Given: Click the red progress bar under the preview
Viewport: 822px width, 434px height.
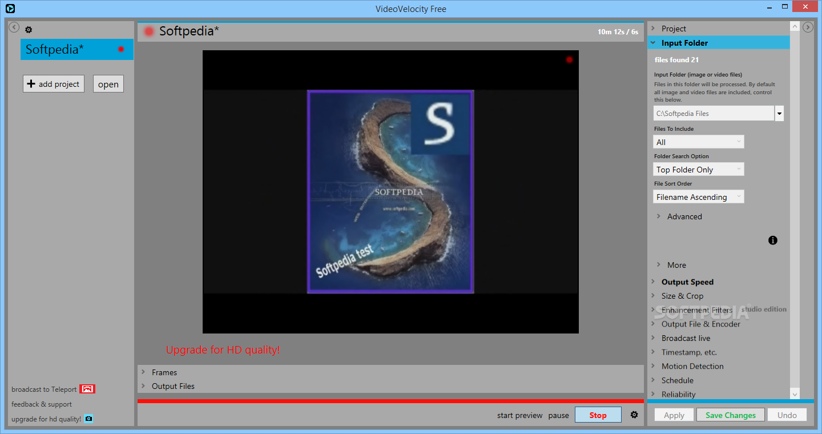Looking at the screenshot, I should click(x=390, y=401).
